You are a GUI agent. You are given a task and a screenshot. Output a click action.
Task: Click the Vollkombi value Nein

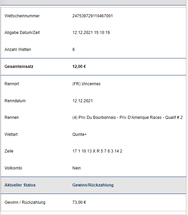point(76,168)
